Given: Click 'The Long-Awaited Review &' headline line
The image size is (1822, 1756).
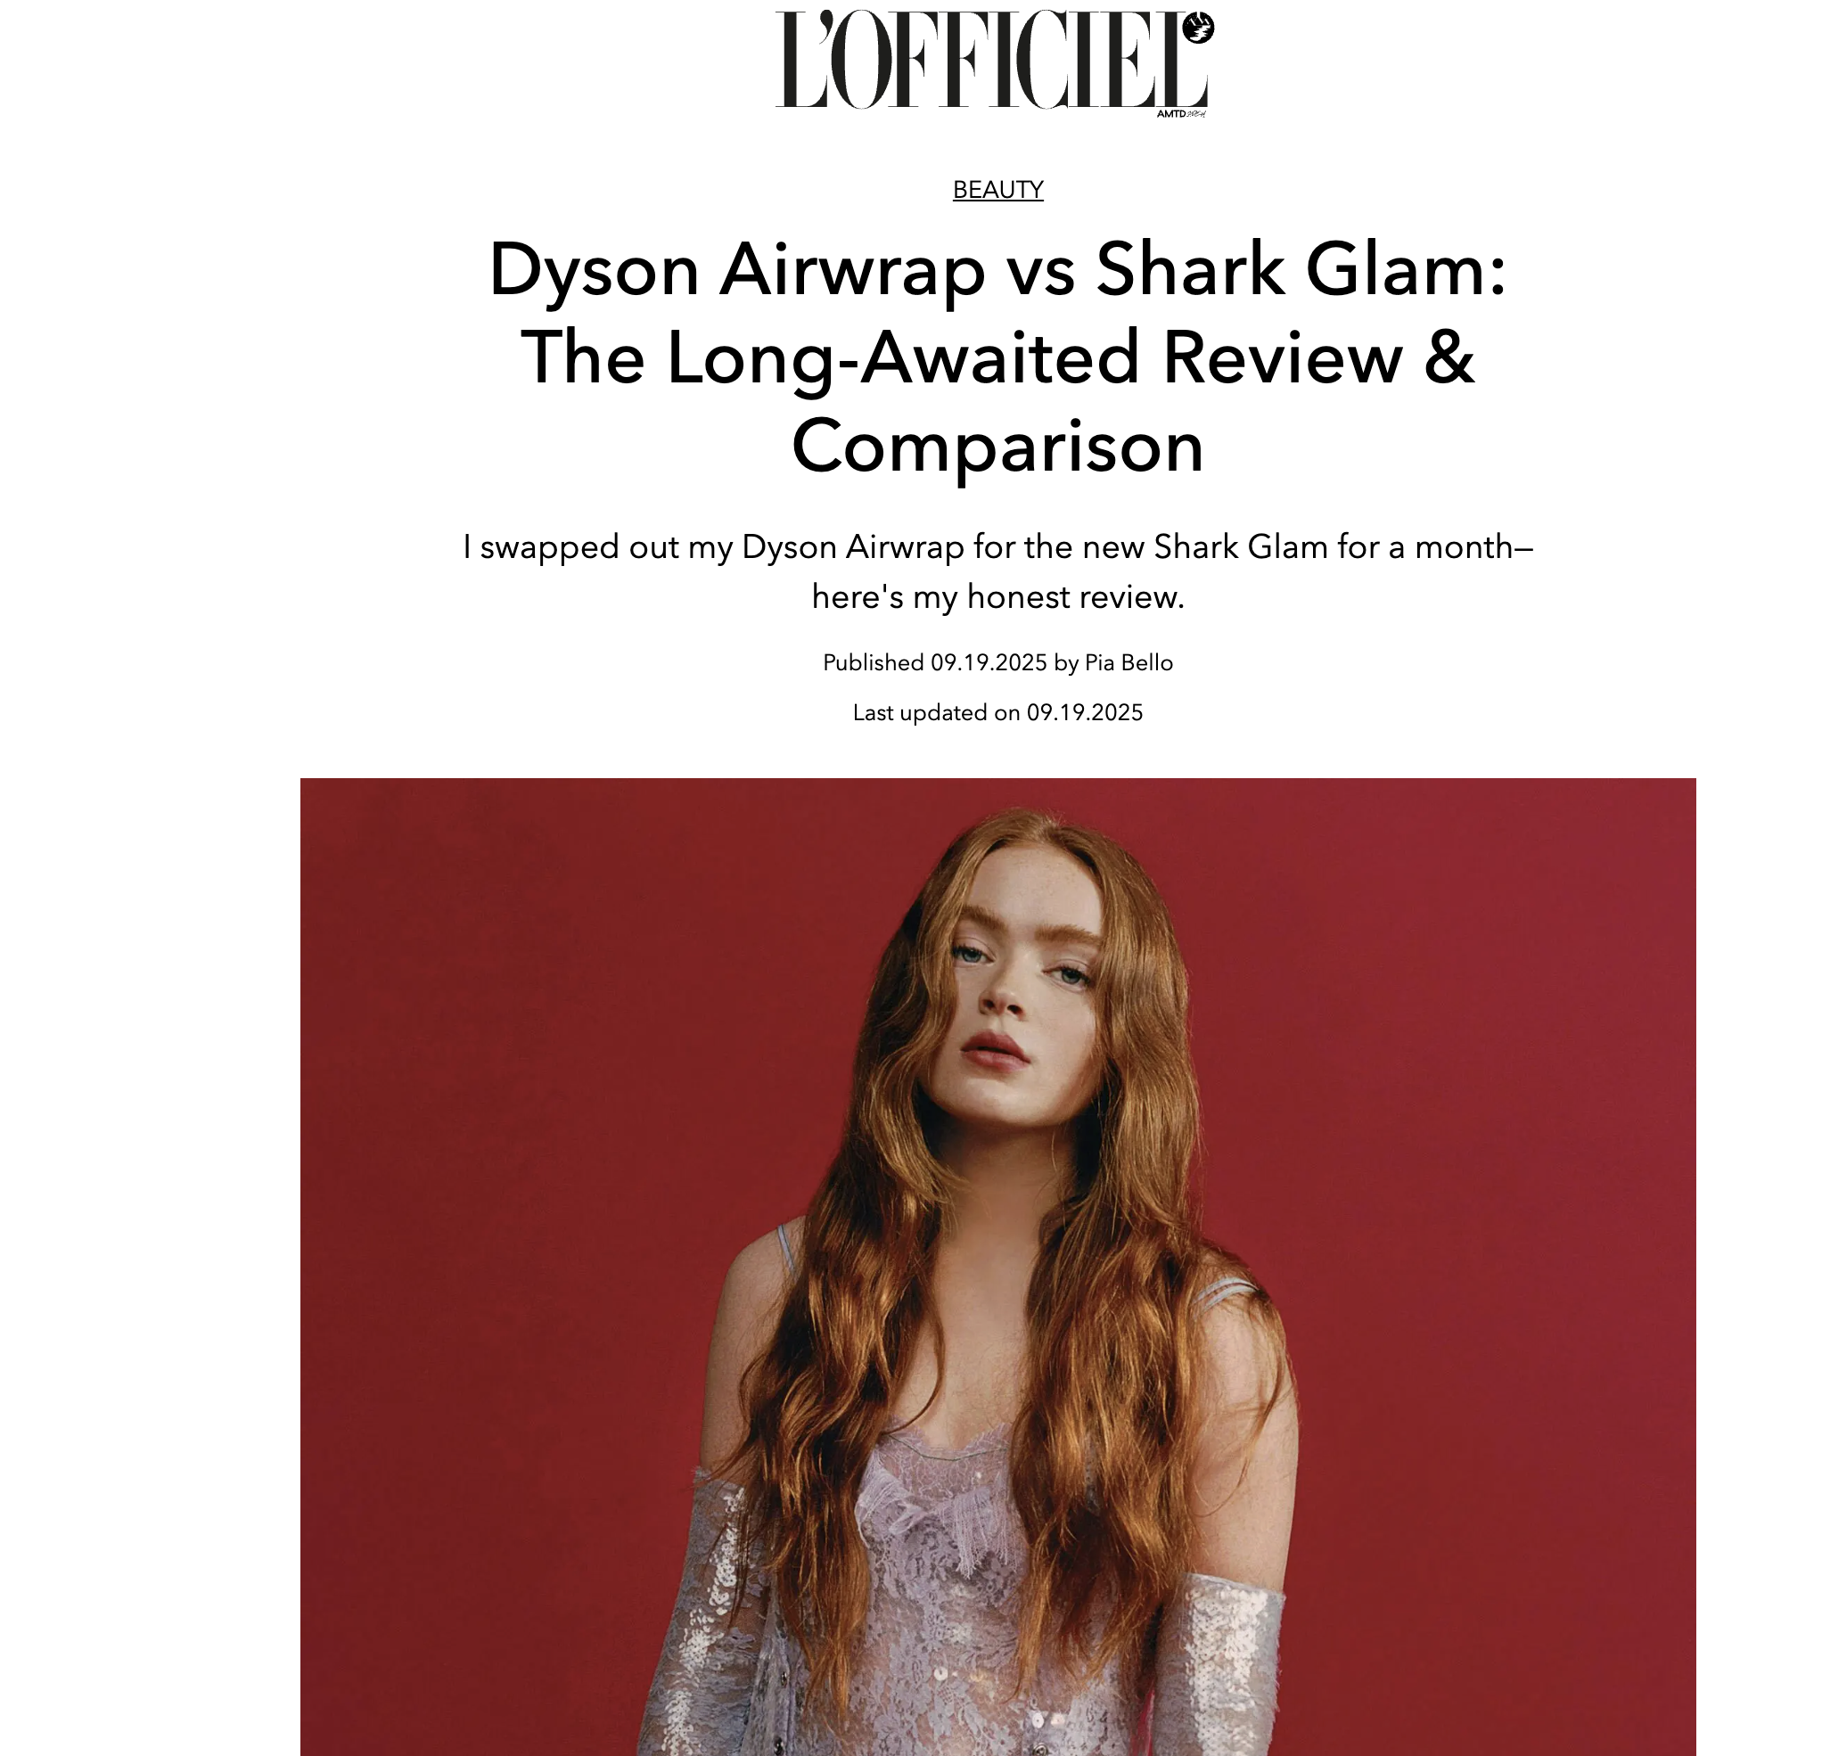Looking at the screenshot, I should 997,358.
